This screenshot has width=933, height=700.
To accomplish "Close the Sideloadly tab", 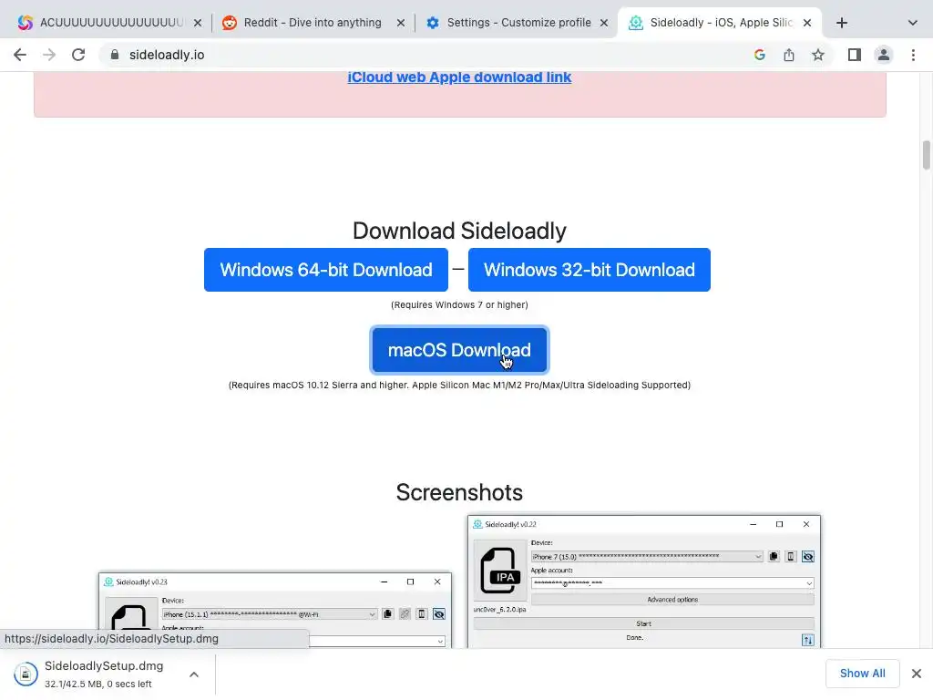I will click(x=807, y=23).
